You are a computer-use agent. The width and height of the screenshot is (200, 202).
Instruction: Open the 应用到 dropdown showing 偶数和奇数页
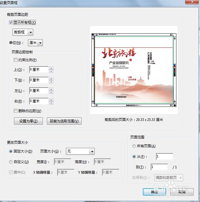click(169, 178)
